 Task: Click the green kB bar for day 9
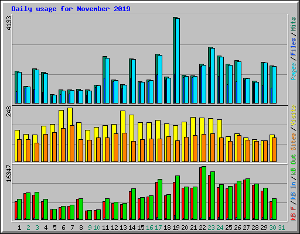(90, 215)
